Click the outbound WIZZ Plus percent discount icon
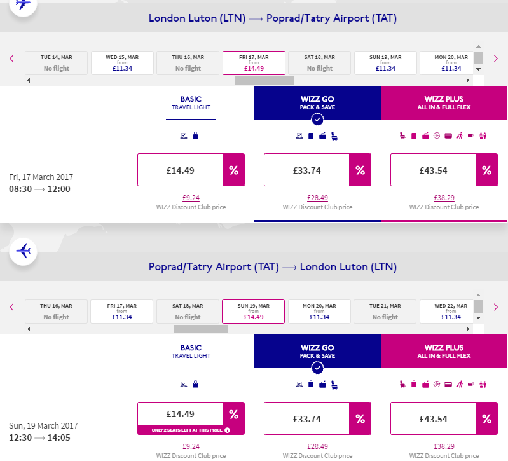The height and width of the screenshot is (461, 508). point(486,170)
